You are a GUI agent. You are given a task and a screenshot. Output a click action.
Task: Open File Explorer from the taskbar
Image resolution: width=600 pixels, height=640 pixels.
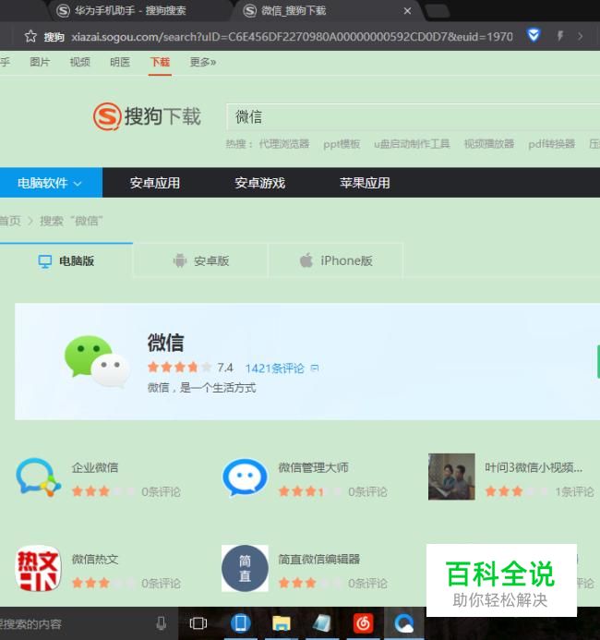click(x=282, y=623)
